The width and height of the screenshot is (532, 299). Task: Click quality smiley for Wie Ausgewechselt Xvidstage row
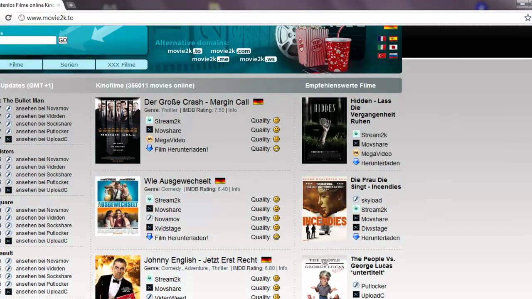pyautogui.click(x=276, y=228)
